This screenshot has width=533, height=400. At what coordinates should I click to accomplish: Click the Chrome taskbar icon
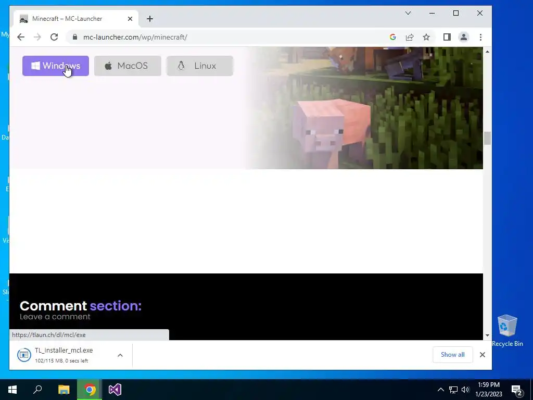(90, 390)
